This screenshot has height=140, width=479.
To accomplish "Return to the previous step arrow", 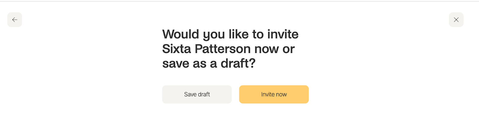I will 15,20.
